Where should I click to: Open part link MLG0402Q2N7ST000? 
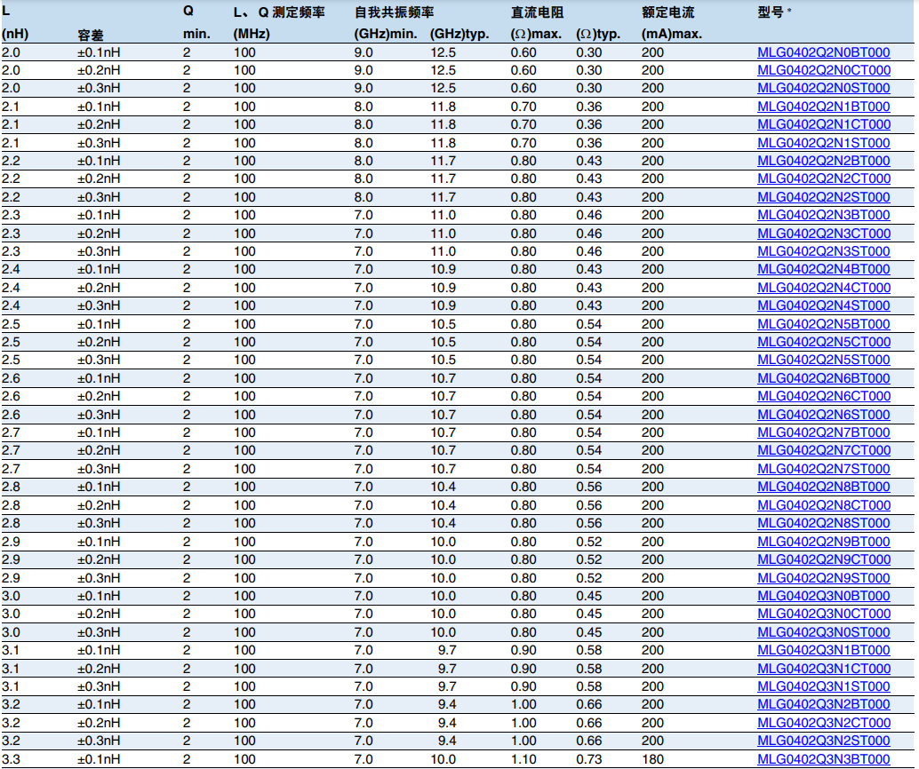[824, 469]
